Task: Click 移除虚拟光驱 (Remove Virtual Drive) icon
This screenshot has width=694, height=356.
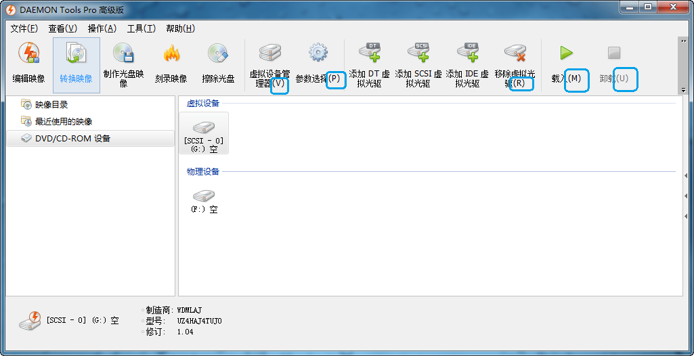Action: (515, 53)
